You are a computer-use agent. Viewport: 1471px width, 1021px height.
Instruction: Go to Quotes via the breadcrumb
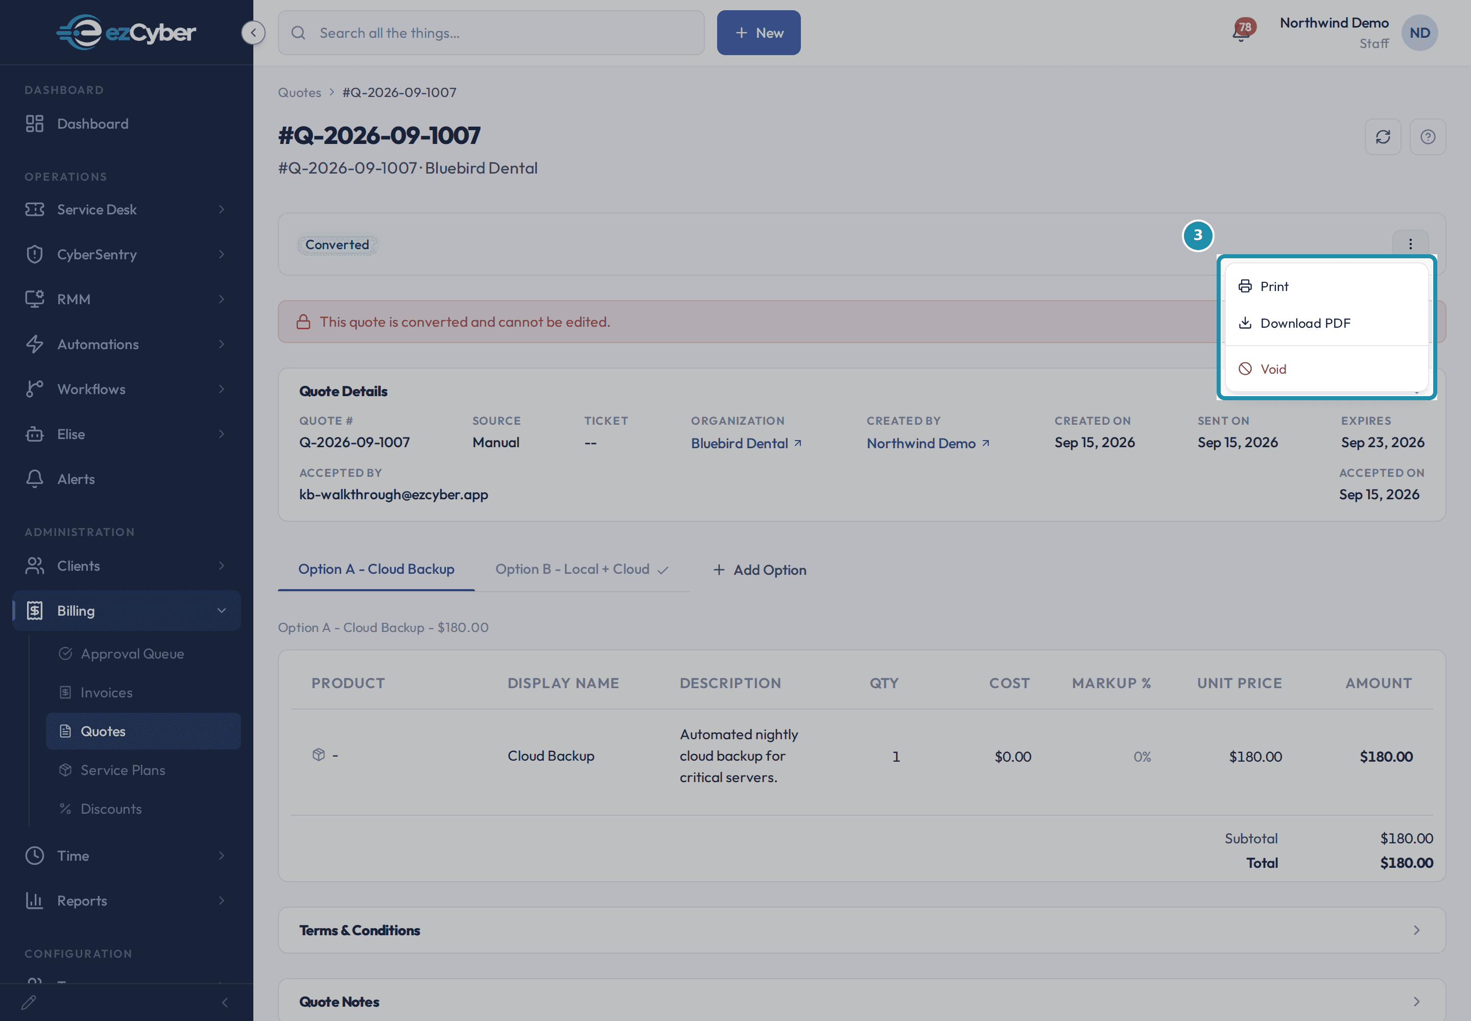coord(300,92)
